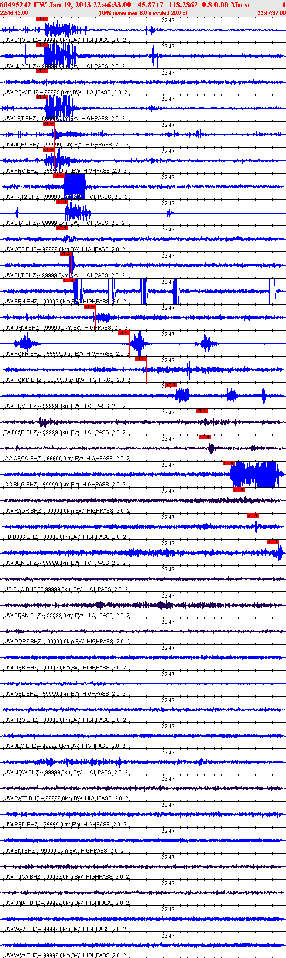The width and height of the screenshot is (286, 958).
Task: Click the UW.RED EHZ station label
Action: pos(21,825)
